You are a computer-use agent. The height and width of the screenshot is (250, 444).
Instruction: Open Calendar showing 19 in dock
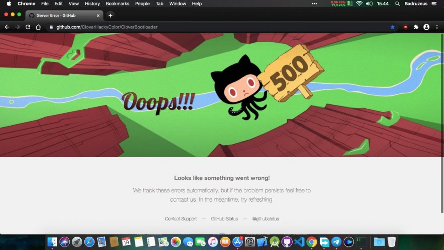pos(126,242)
